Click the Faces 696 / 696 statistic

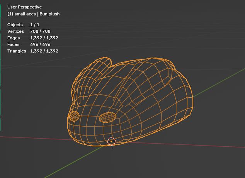coord(29,44)
